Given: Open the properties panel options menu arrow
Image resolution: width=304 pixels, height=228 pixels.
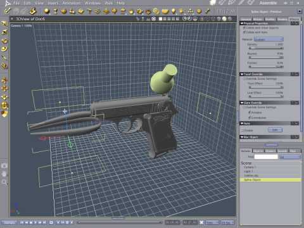Looking at the screenshot, I should tap(300, 11).
